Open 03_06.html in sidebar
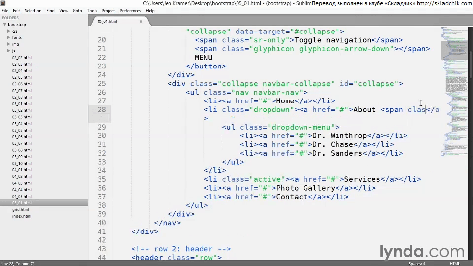 point(22,137)
